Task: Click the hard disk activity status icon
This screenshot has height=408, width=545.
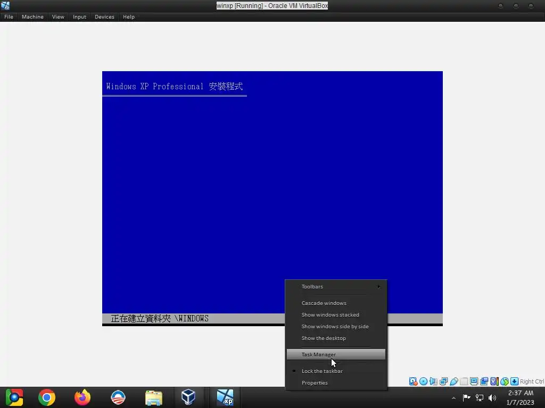Action: (x=413, y=381)
